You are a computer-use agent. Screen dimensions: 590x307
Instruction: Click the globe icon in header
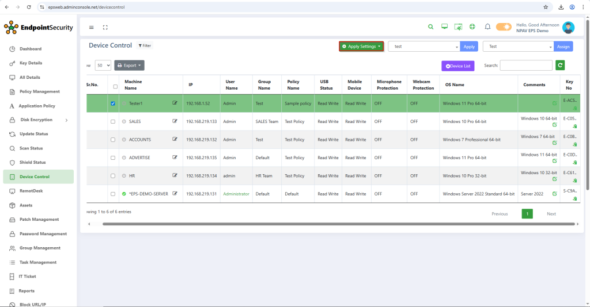coord(472,27)
